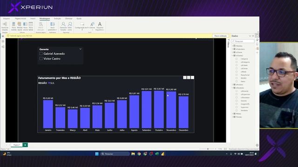The width and height of the screenshot is (298, 167).
Task: Tick the Categoria field checkbox
Action: [237, 59]
